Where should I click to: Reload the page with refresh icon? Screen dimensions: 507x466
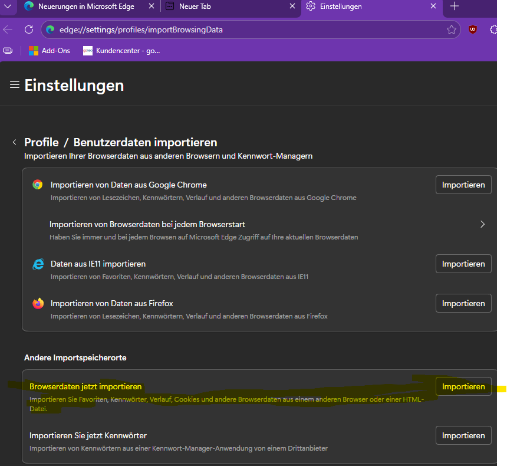[x=29, y=29]
